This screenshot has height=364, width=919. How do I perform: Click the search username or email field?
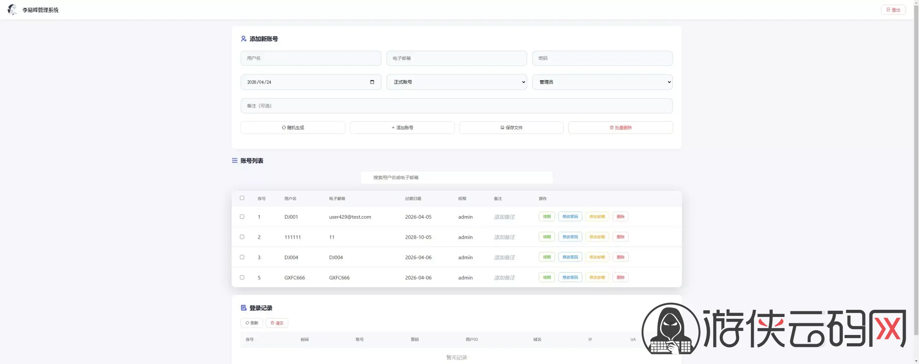point(456,178)
